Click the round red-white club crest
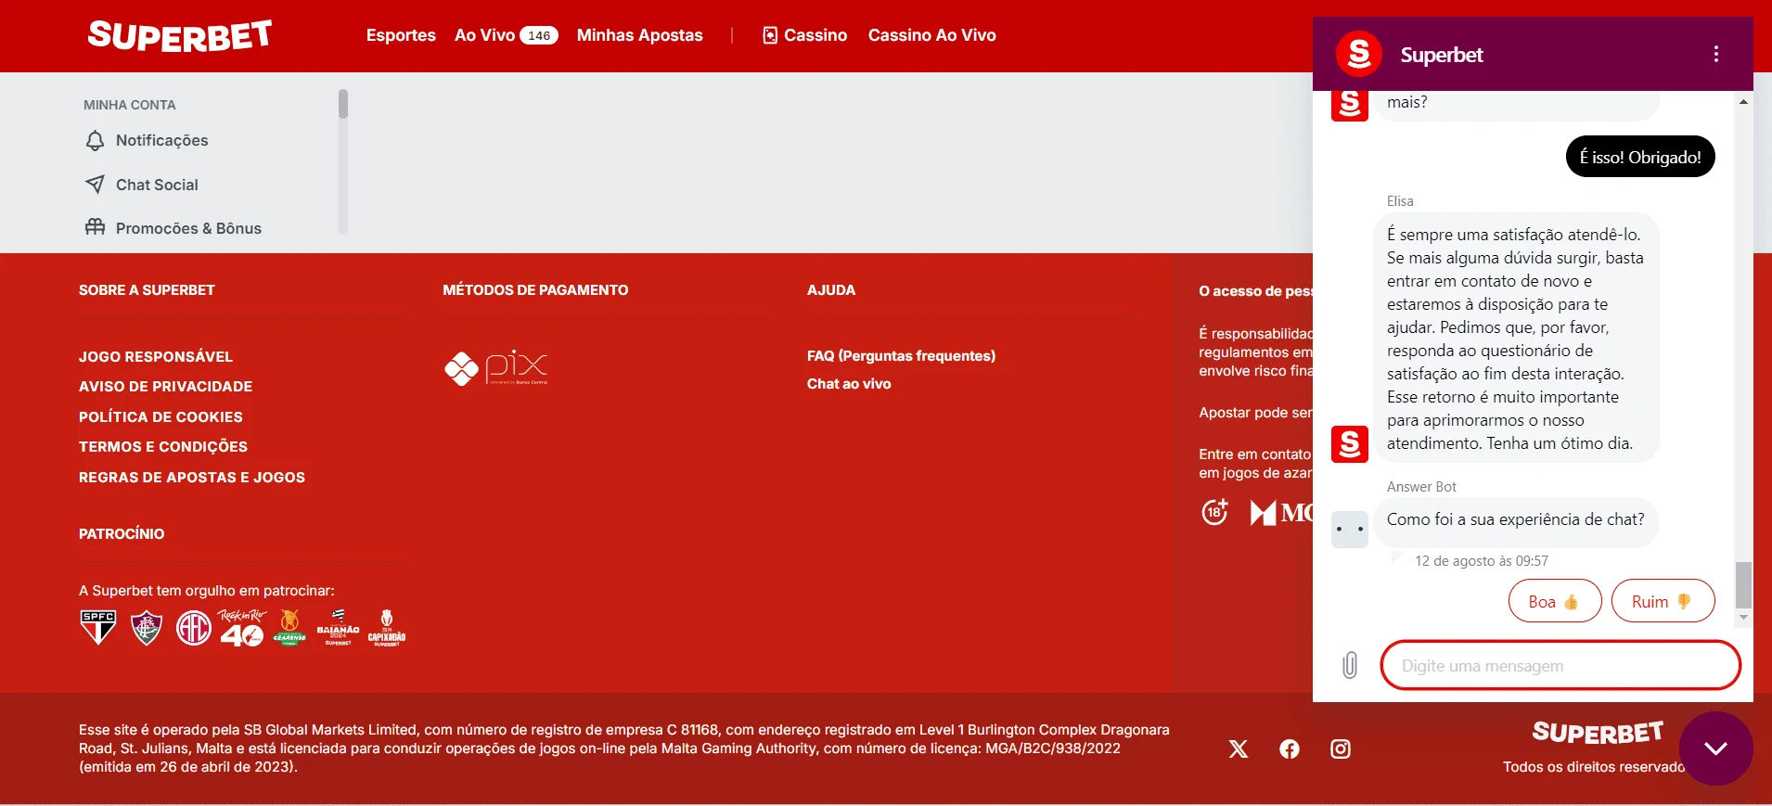This screenshot has width=1772, height=806. pyautogui.click(x=194, y=628)
